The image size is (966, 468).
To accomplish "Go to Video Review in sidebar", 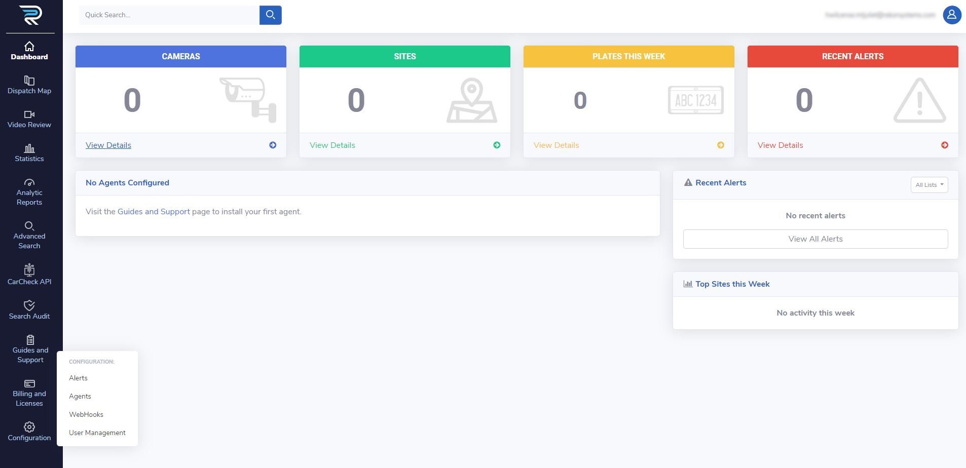I will coord(29,119).
